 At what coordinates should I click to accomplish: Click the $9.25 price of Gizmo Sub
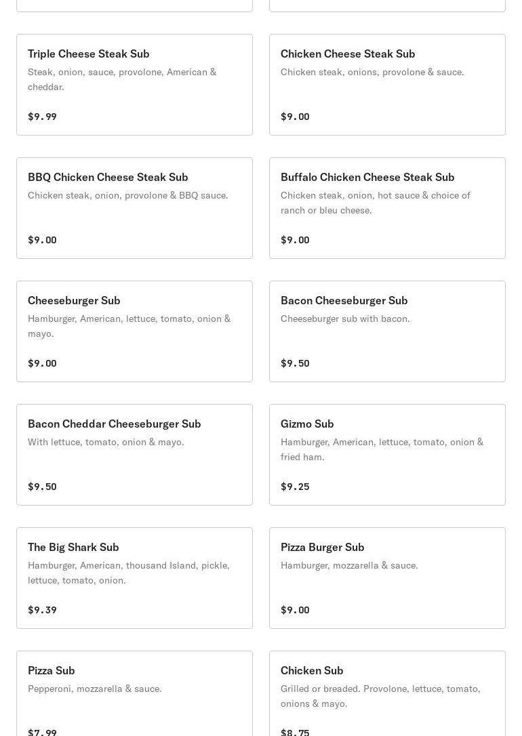tap(295, 487)
